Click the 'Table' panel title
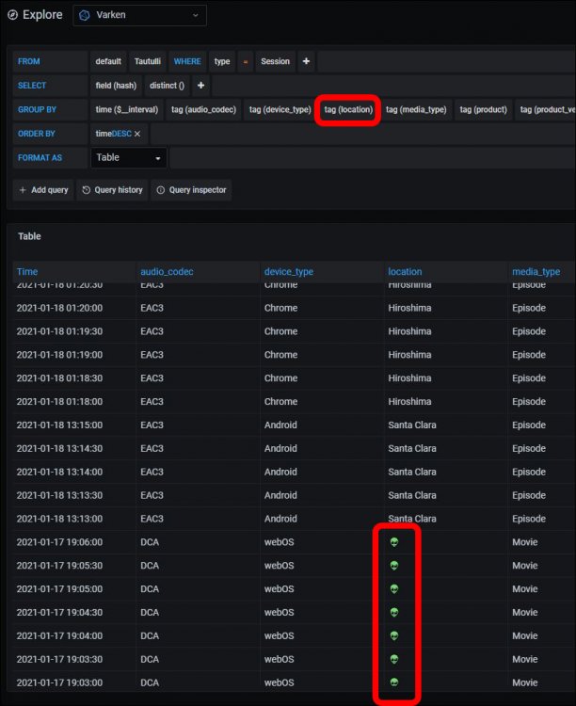The image size is (576, 706). [29, 236]
